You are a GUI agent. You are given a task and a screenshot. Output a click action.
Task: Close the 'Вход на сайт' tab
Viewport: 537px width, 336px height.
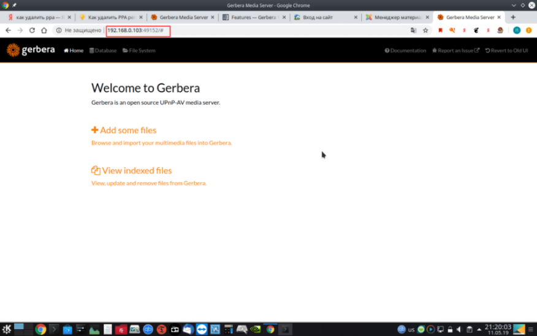(356, 17)
